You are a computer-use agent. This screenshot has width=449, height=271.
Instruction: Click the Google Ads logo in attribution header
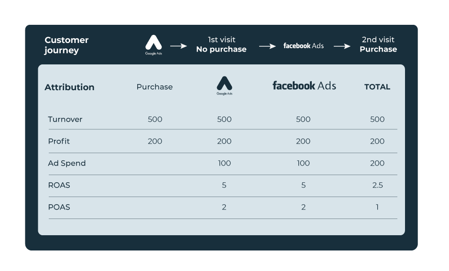click(225, 85)
